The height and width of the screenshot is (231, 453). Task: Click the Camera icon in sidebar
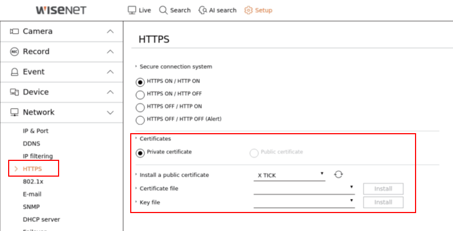pyautogui.click(x=15, y=32)
